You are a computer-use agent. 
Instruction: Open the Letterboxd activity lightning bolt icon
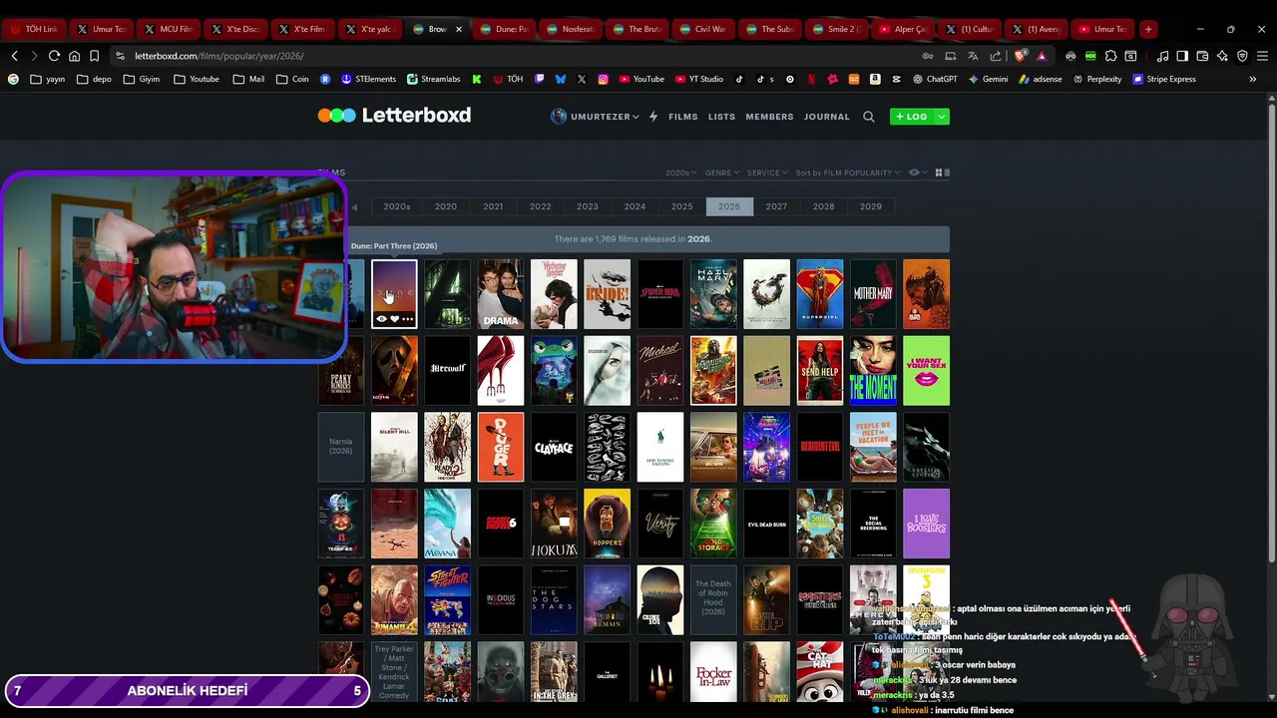pos(653,117)
